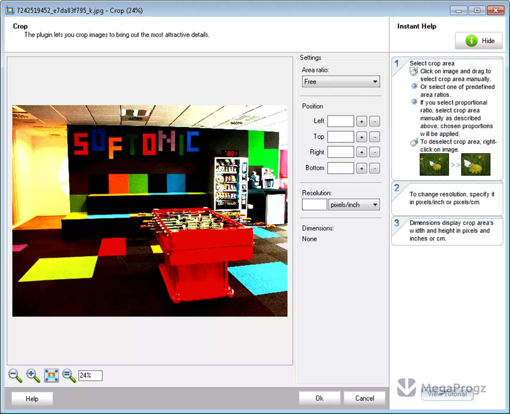This screenshot has width=510, height=414.
Task: Increase the Left position with plus button
Action: [362, 121]
